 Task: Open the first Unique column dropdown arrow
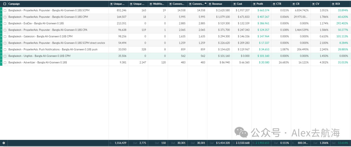point(111,4)
